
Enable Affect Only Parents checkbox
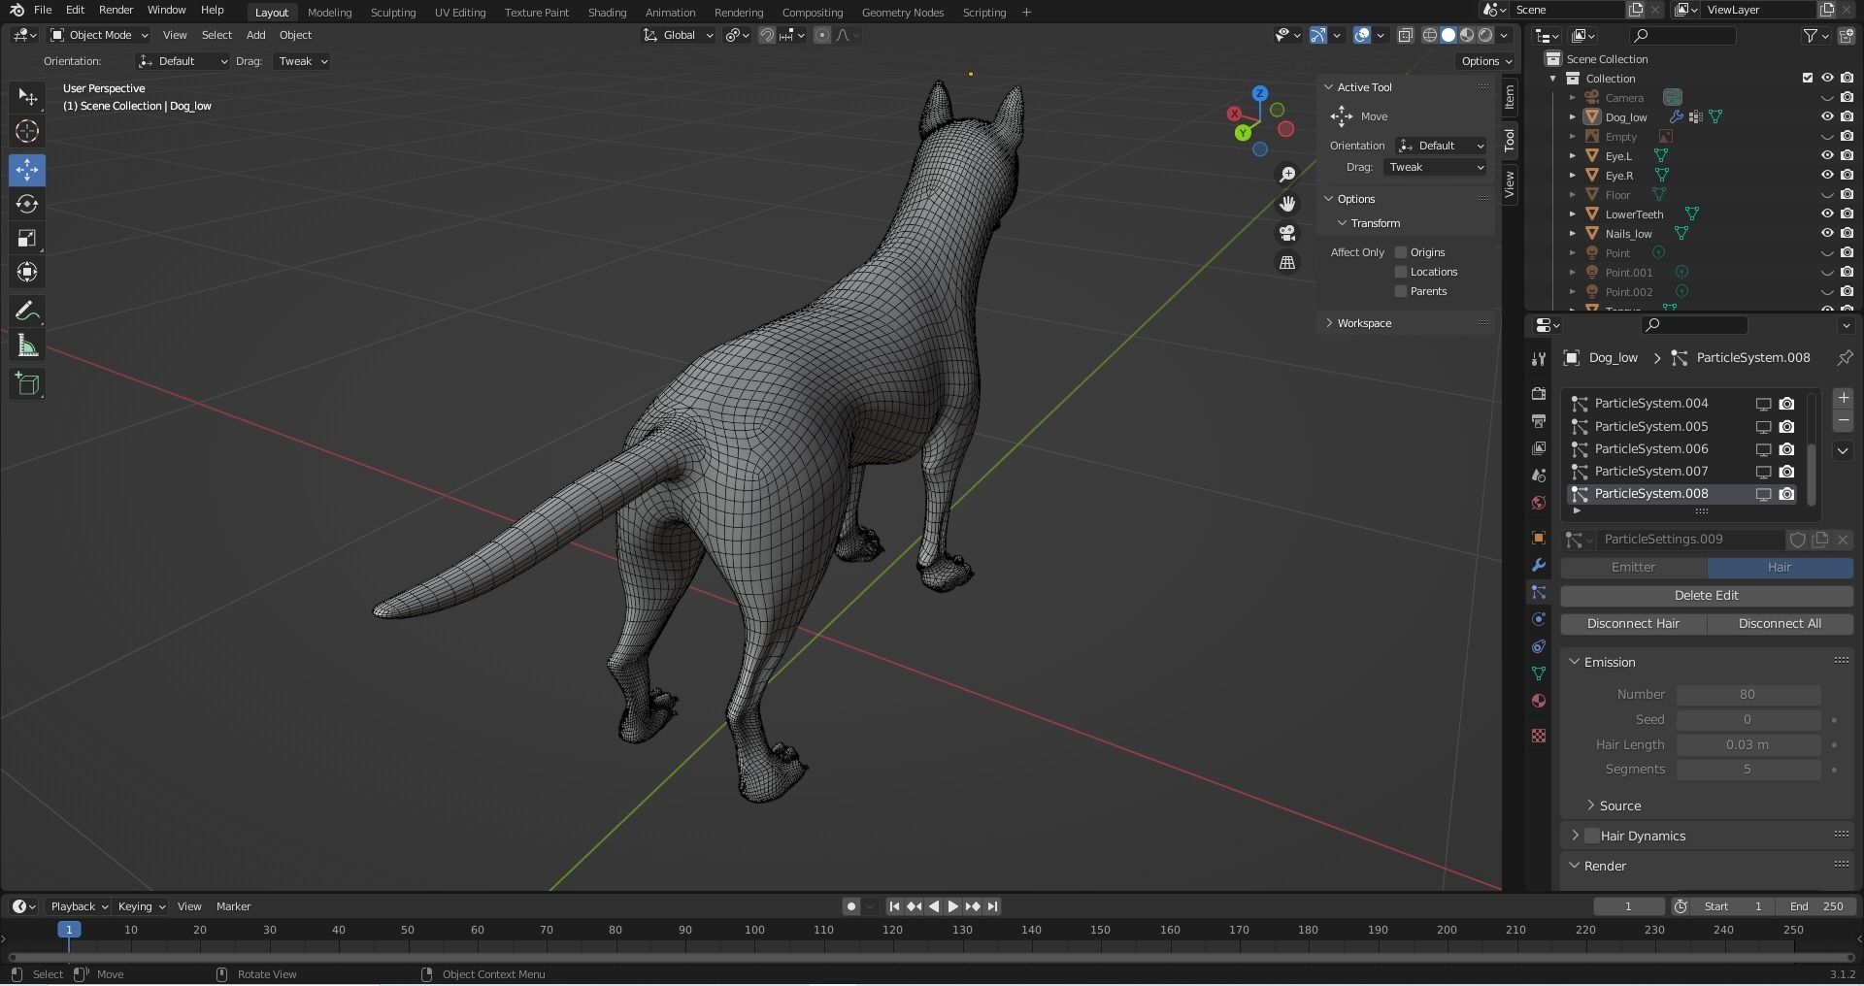pos(1401,291)
